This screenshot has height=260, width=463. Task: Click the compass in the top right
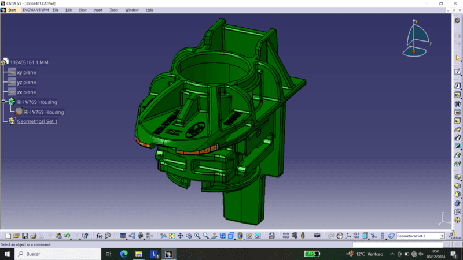pos(416,38)
